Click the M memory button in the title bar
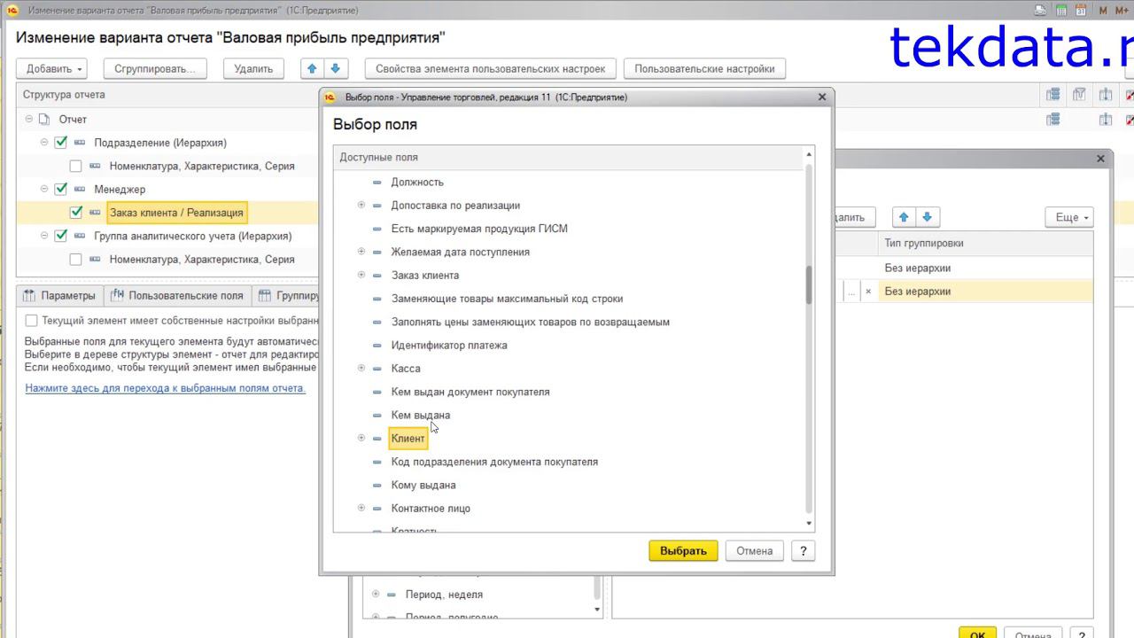The image size is (1134, 638). (1103, 11)
